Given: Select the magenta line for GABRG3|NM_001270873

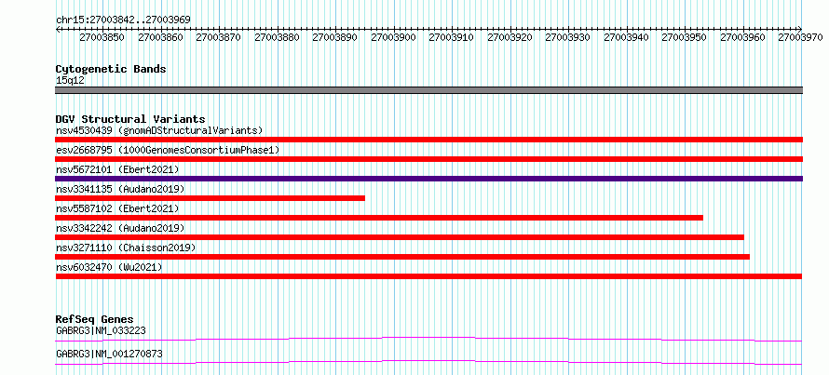Looking at the screenshot, I should point(428,362).
